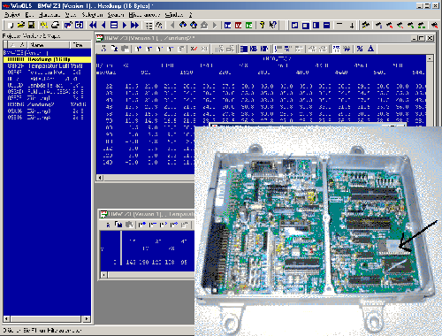
Task: Click left scroll arrow in Zündung2 window
Action: 100,178
